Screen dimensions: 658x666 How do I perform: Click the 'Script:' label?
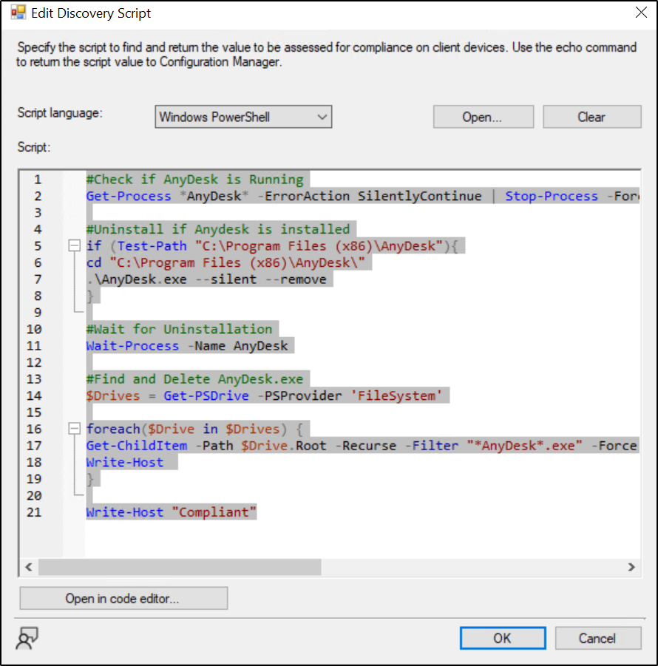point(33,147)
